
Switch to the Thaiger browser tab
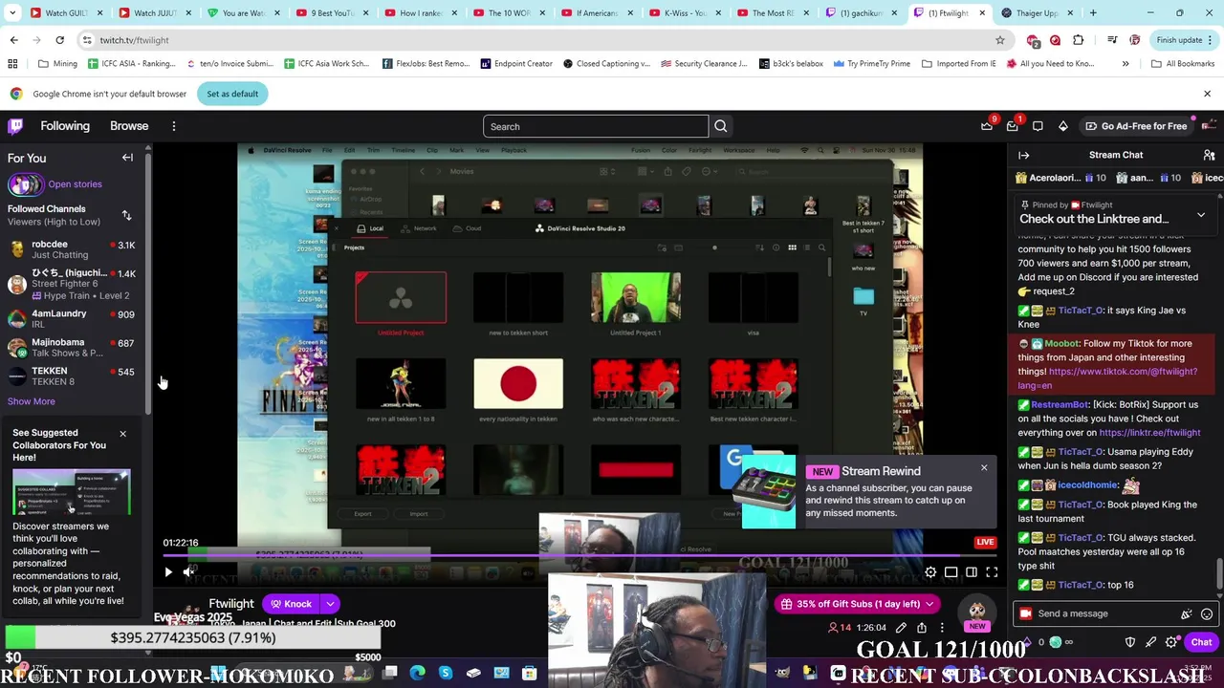click(1037, 13)
